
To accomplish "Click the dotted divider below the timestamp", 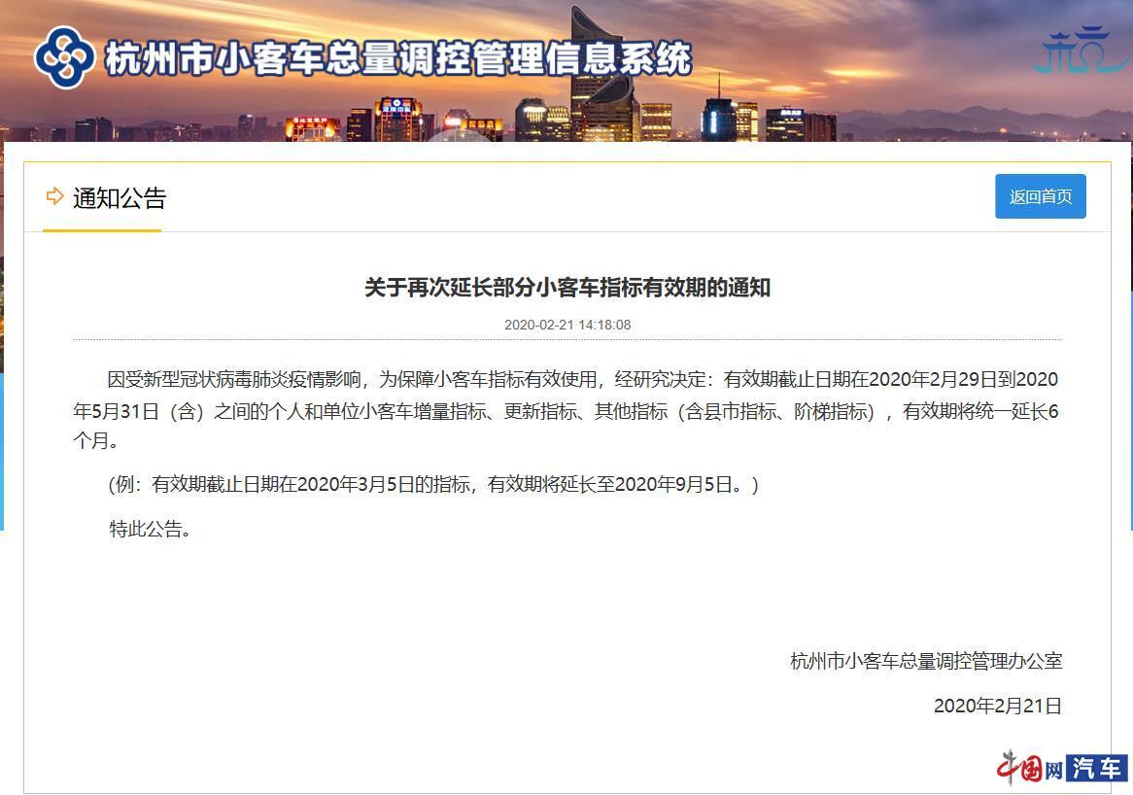I will pyautogui.click(x=567, y=339).
